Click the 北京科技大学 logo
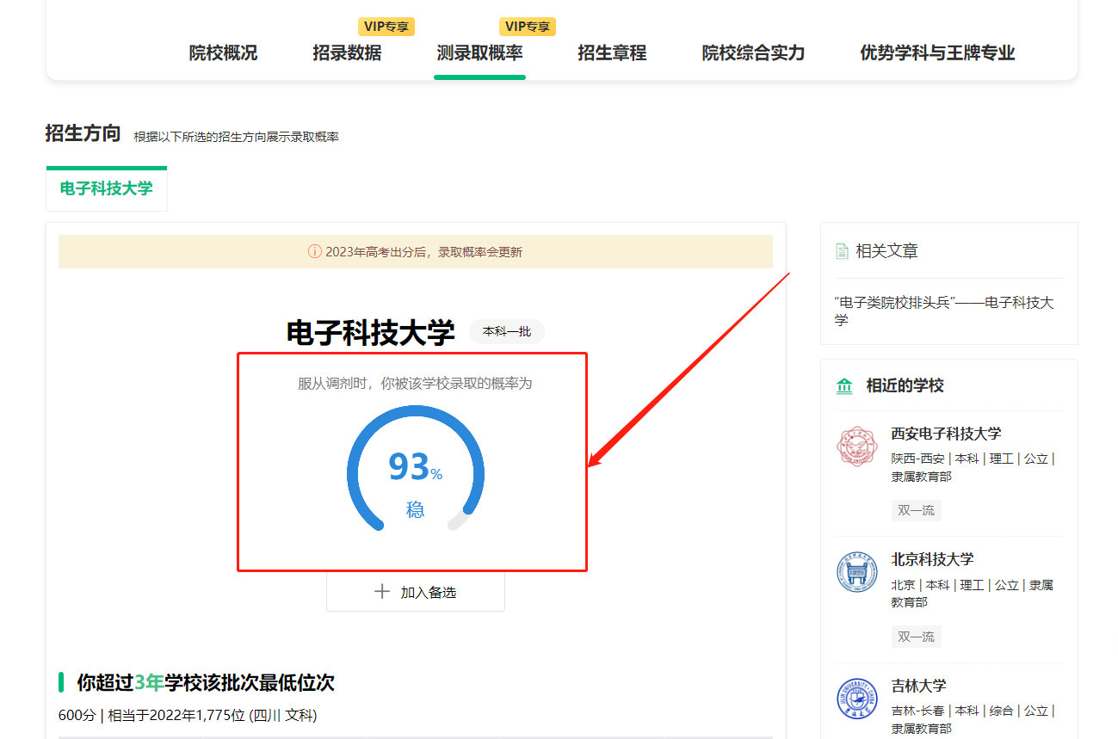 point(856,572)
